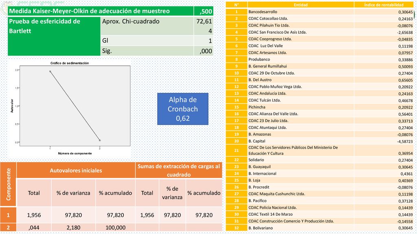
Task: Select Solidario in the entity list
Action: point(257,160)
